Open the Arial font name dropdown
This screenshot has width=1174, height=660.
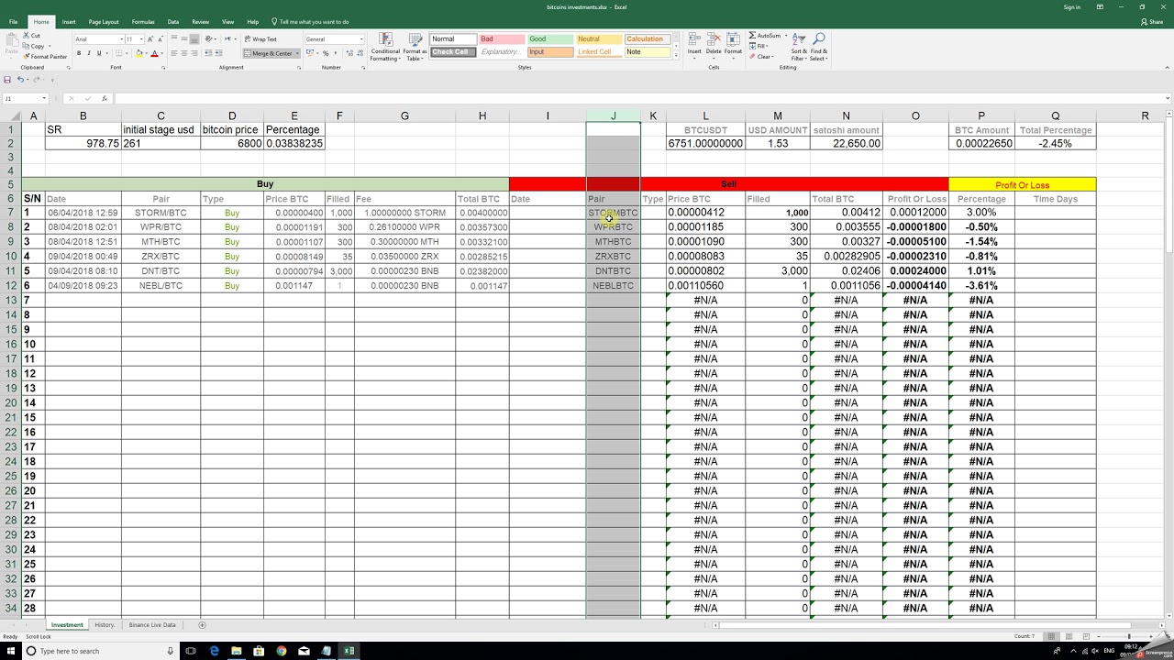(x=121, y=39)
